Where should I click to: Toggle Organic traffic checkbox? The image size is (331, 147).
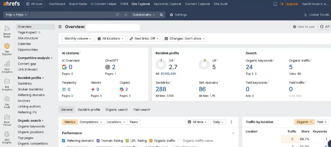(151, 141)
